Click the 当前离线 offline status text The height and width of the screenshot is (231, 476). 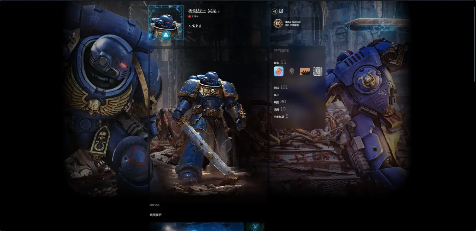(281, 51)
